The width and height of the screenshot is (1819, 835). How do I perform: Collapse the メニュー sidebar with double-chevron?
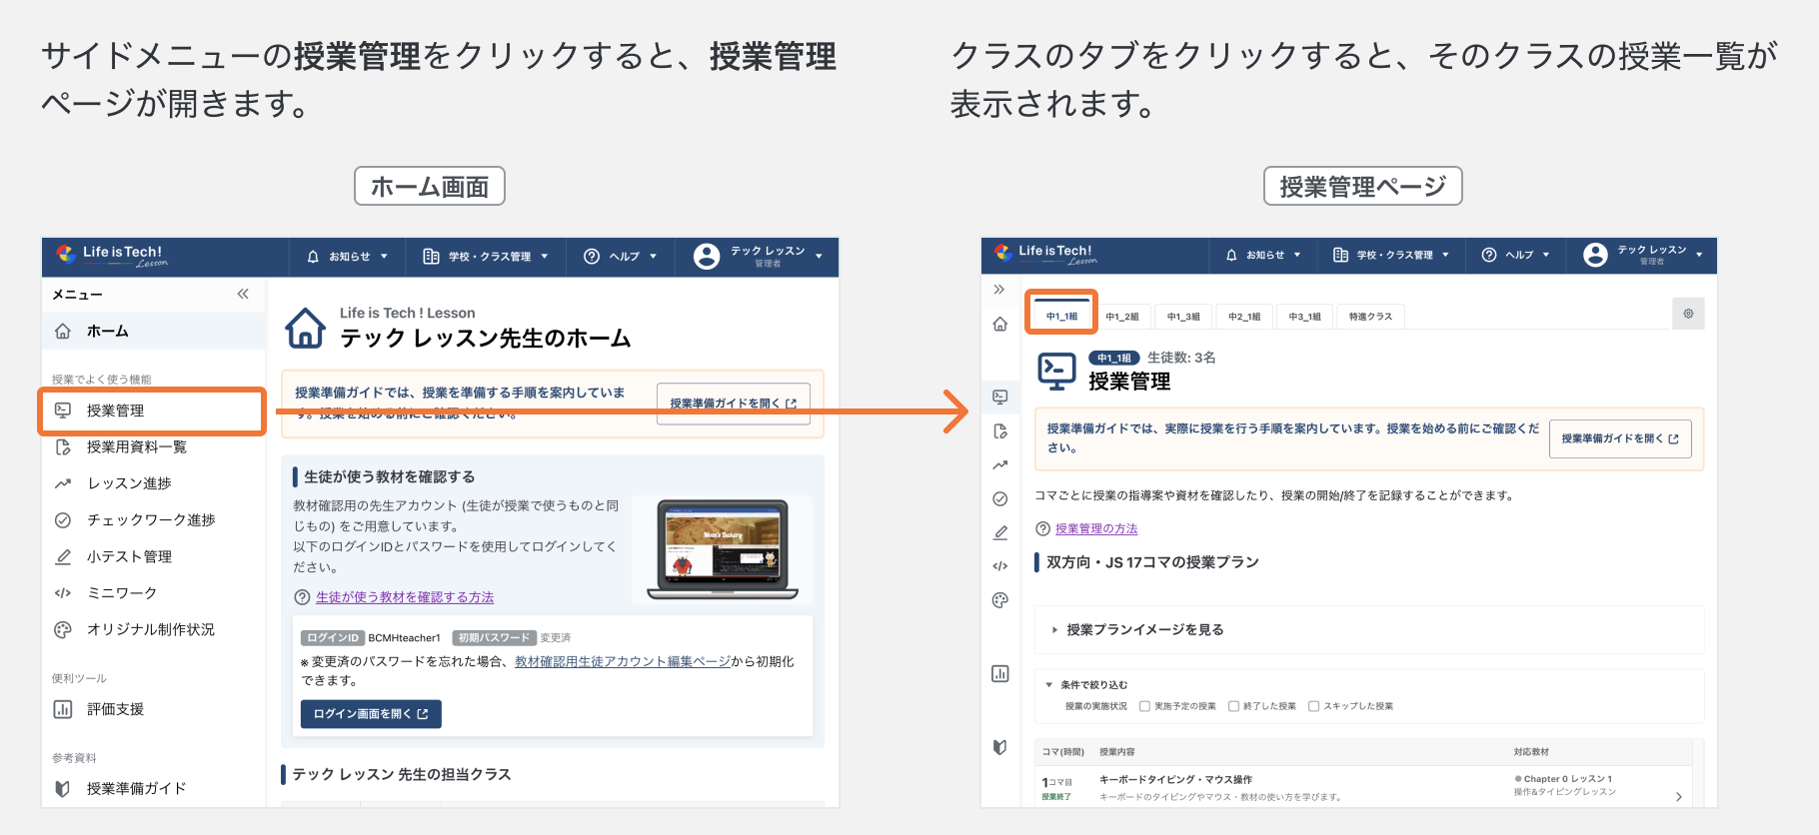(x=243, y=294)
